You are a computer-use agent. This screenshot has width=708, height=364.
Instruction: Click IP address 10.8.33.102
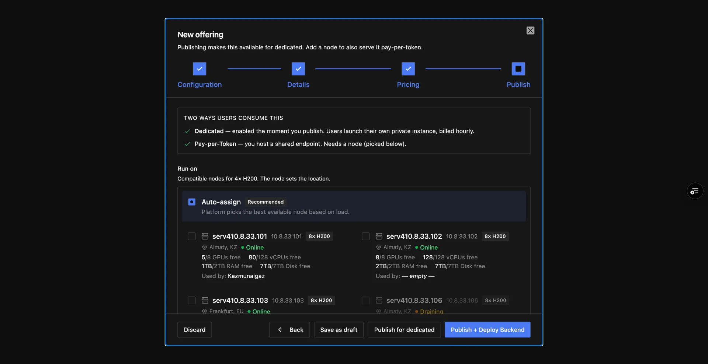462,237
